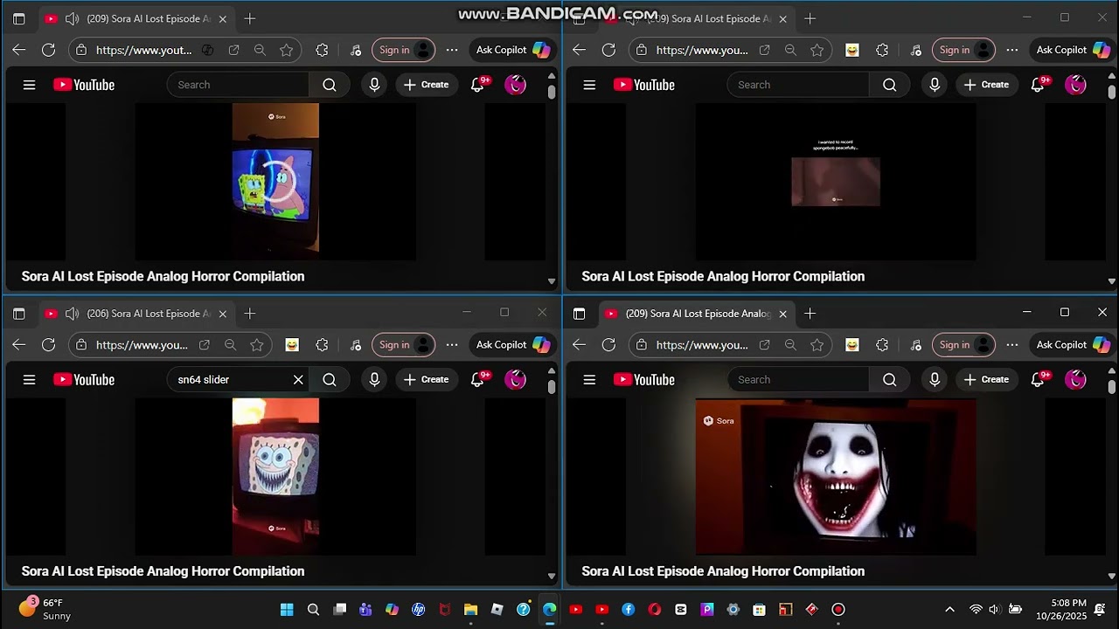Click the laughing emoji extension in top-right window
The width and height of the screenshot is (1119, 629).
click(x=851, y=50)
